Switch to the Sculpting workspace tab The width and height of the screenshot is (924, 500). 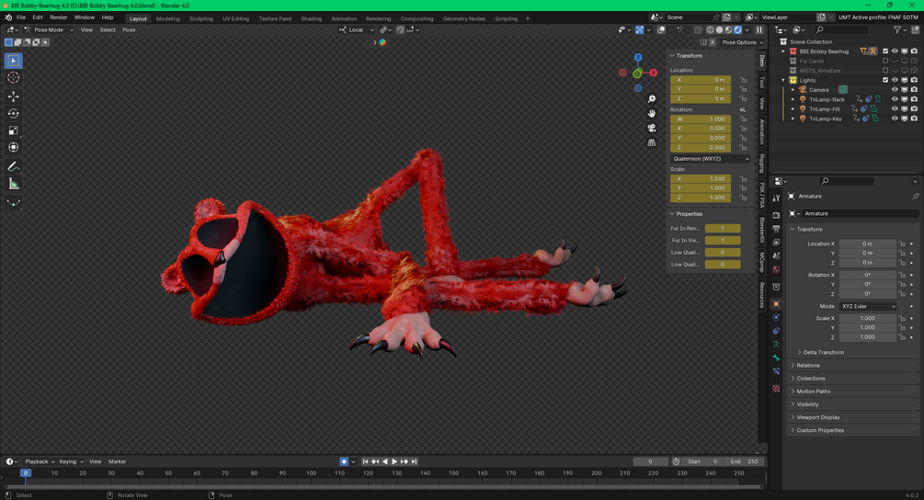coord(200,18)
